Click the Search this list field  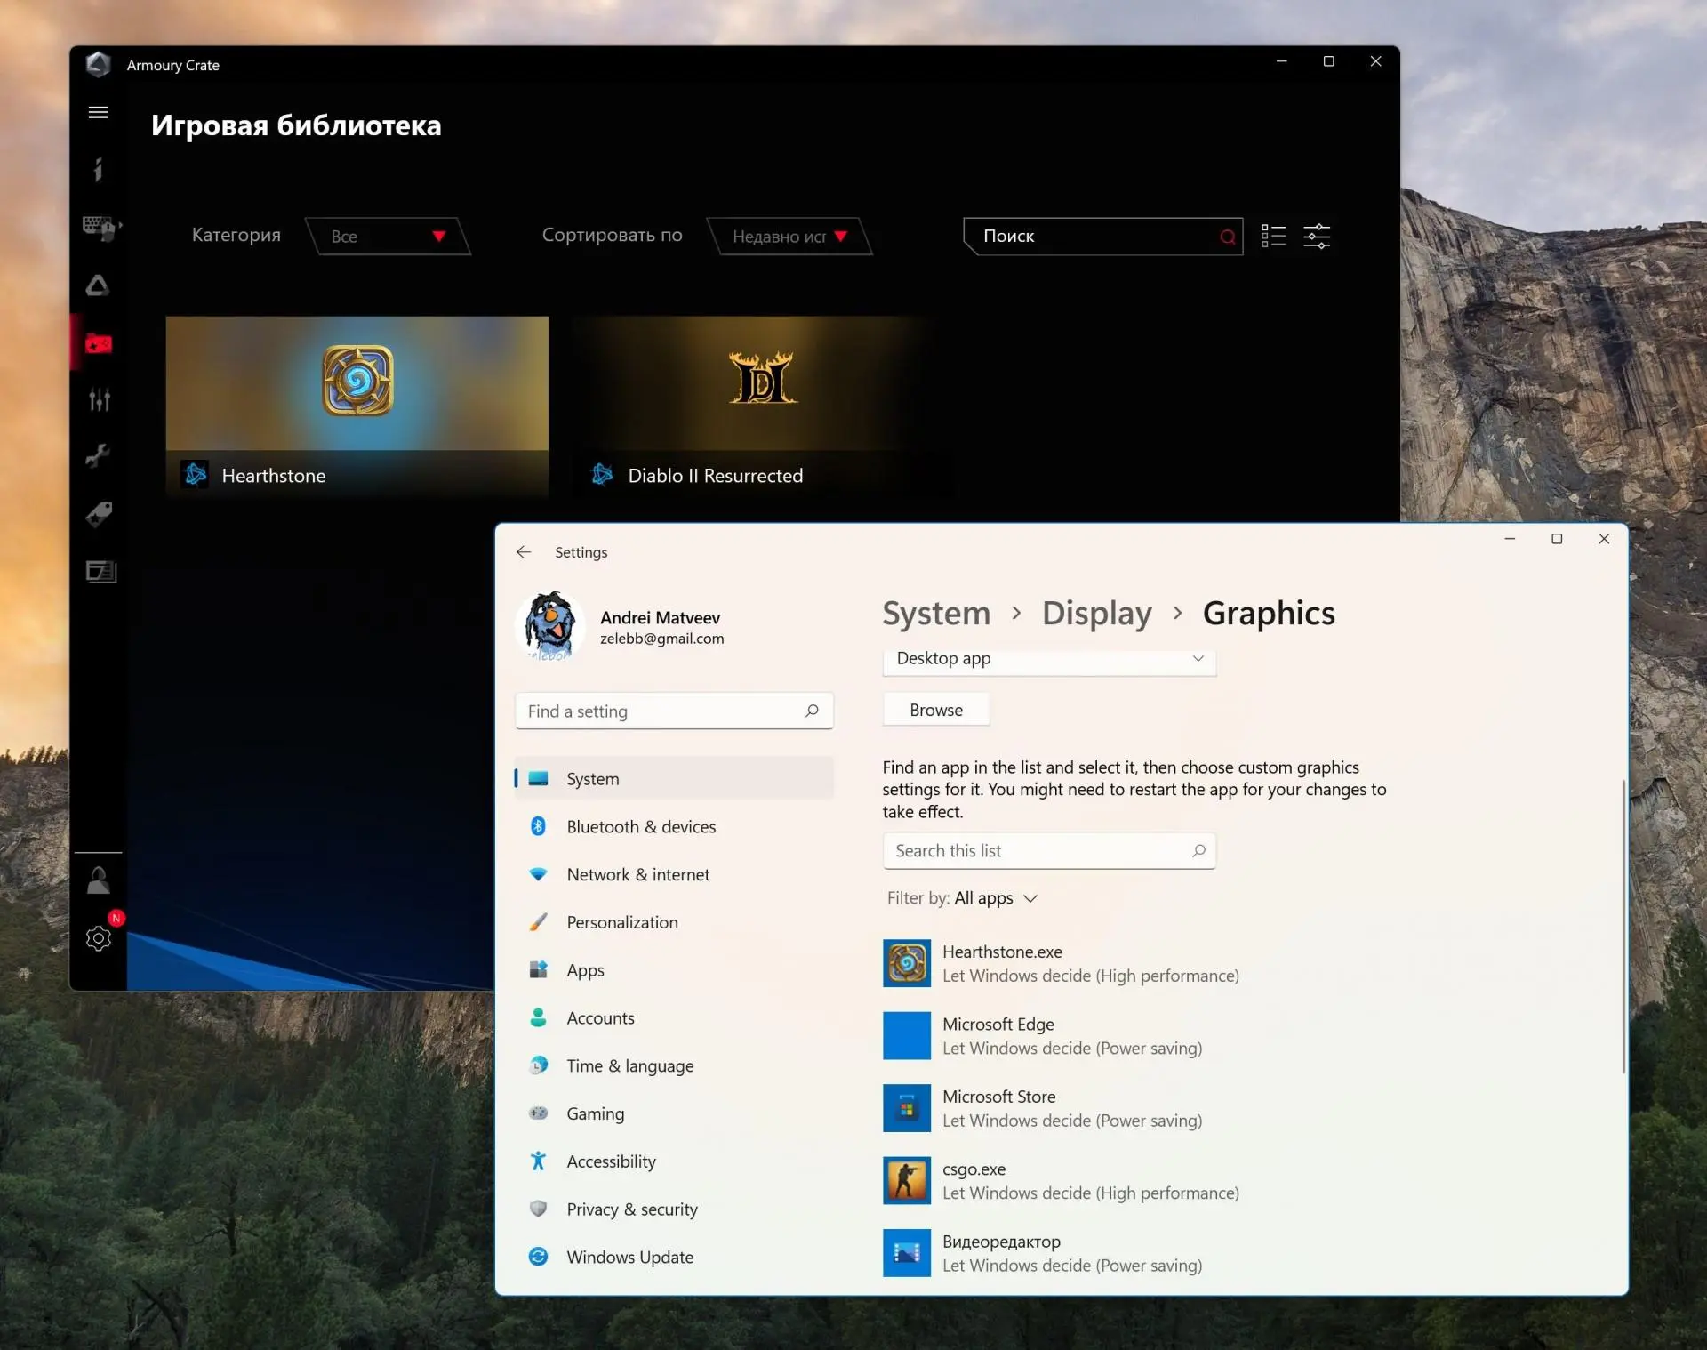click(1049, 850)
